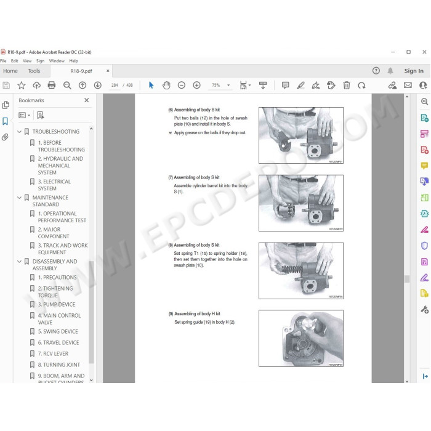Open the Attachments paperclip panel
This screenshot has width=431, height=431.
point(5,137)
